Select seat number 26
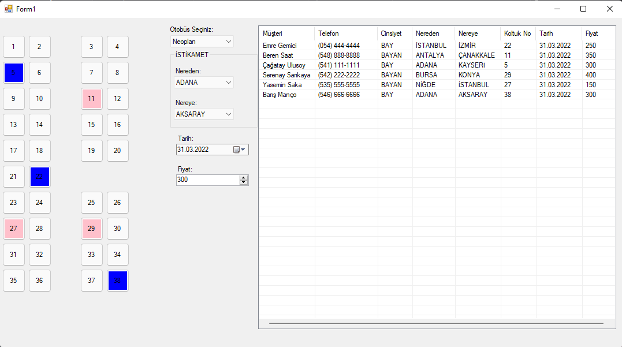622x347 pixels. [x=117, y=203]
